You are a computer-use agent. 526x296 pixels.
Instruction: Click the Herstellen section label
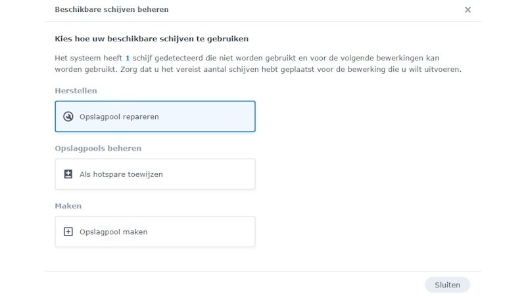[76, 91]
